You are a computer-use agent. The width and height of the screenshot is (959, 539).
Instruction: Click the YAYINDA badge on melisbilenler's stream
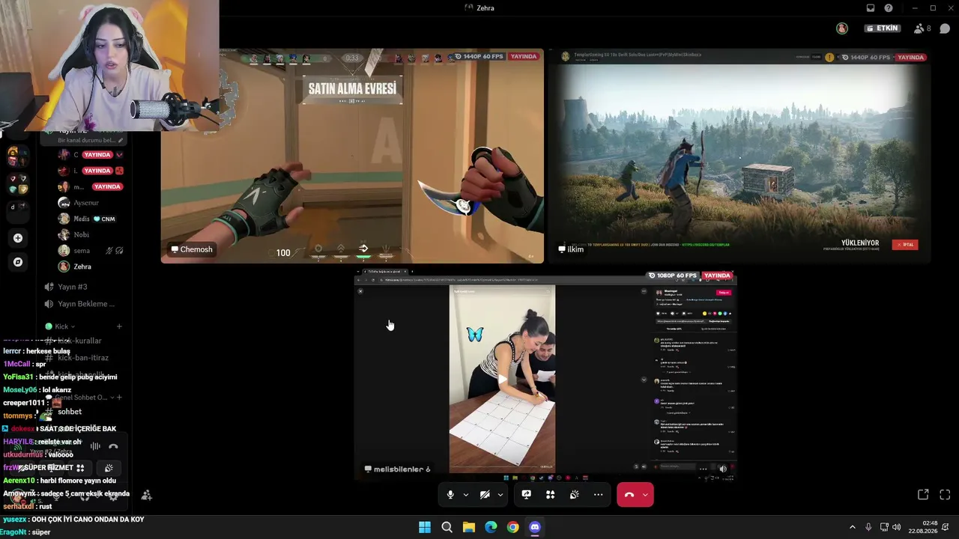pos(717,275)
